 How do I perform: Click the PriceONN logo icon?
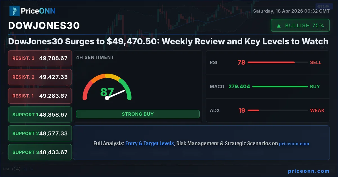tap(14, 11)
